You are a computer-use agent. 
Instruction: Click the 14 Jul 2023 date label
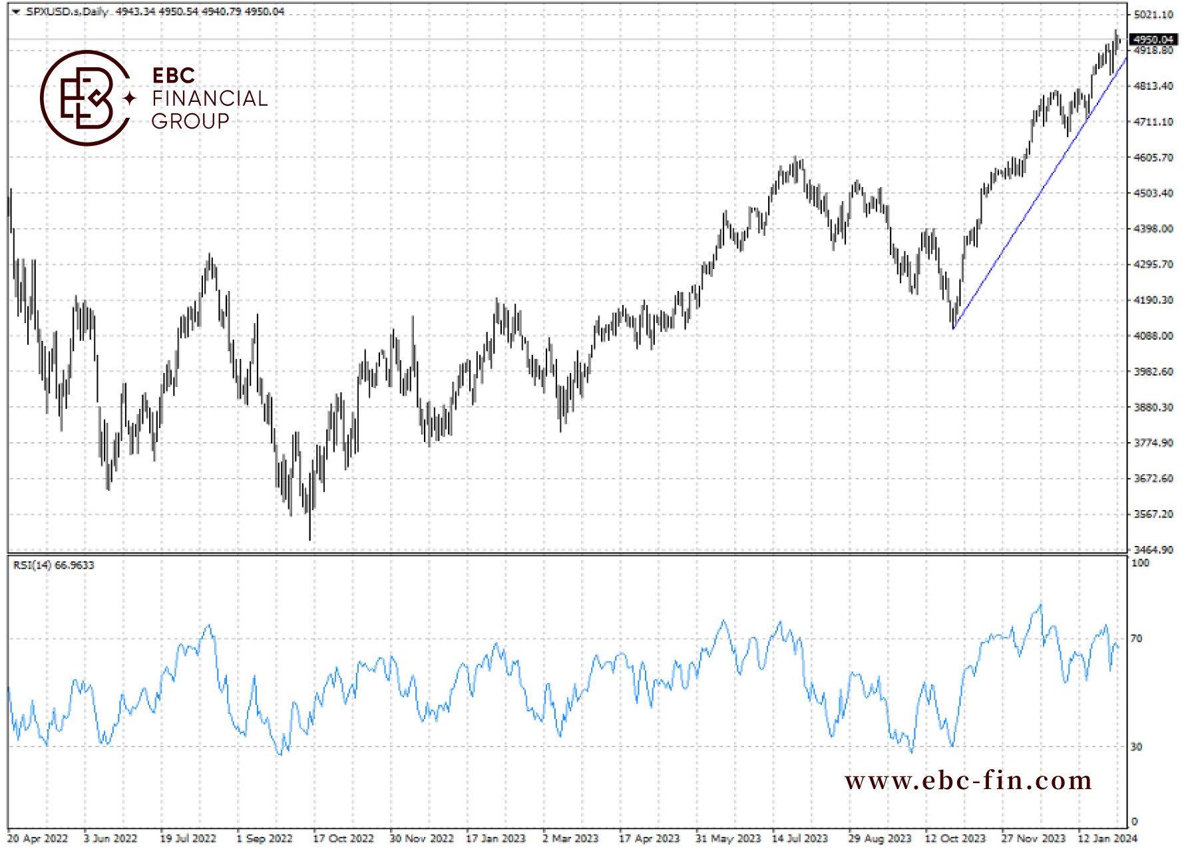pos(800,838)
